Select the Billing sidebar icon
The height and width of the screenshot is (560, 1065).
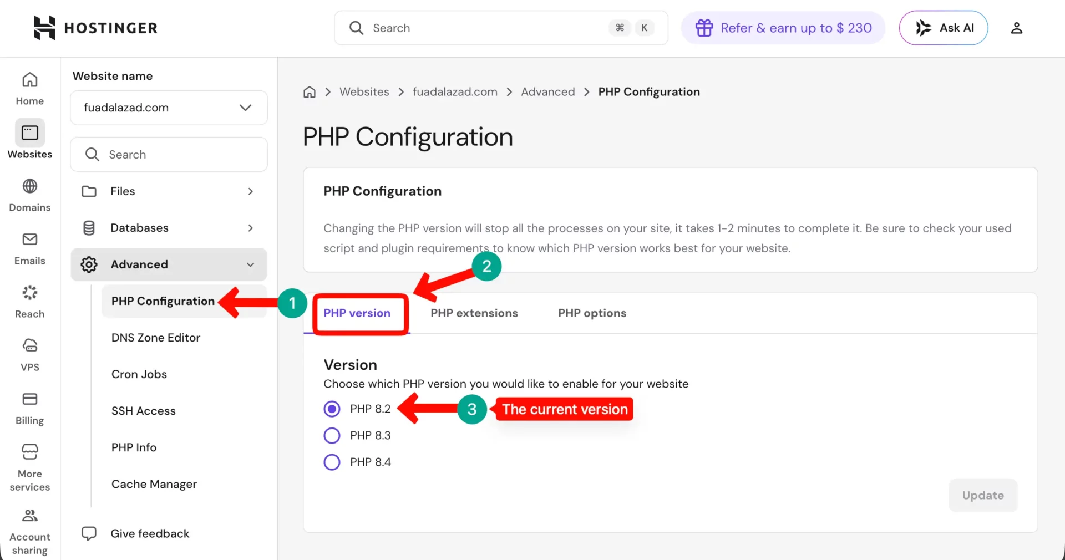click(x=29, y=405)
